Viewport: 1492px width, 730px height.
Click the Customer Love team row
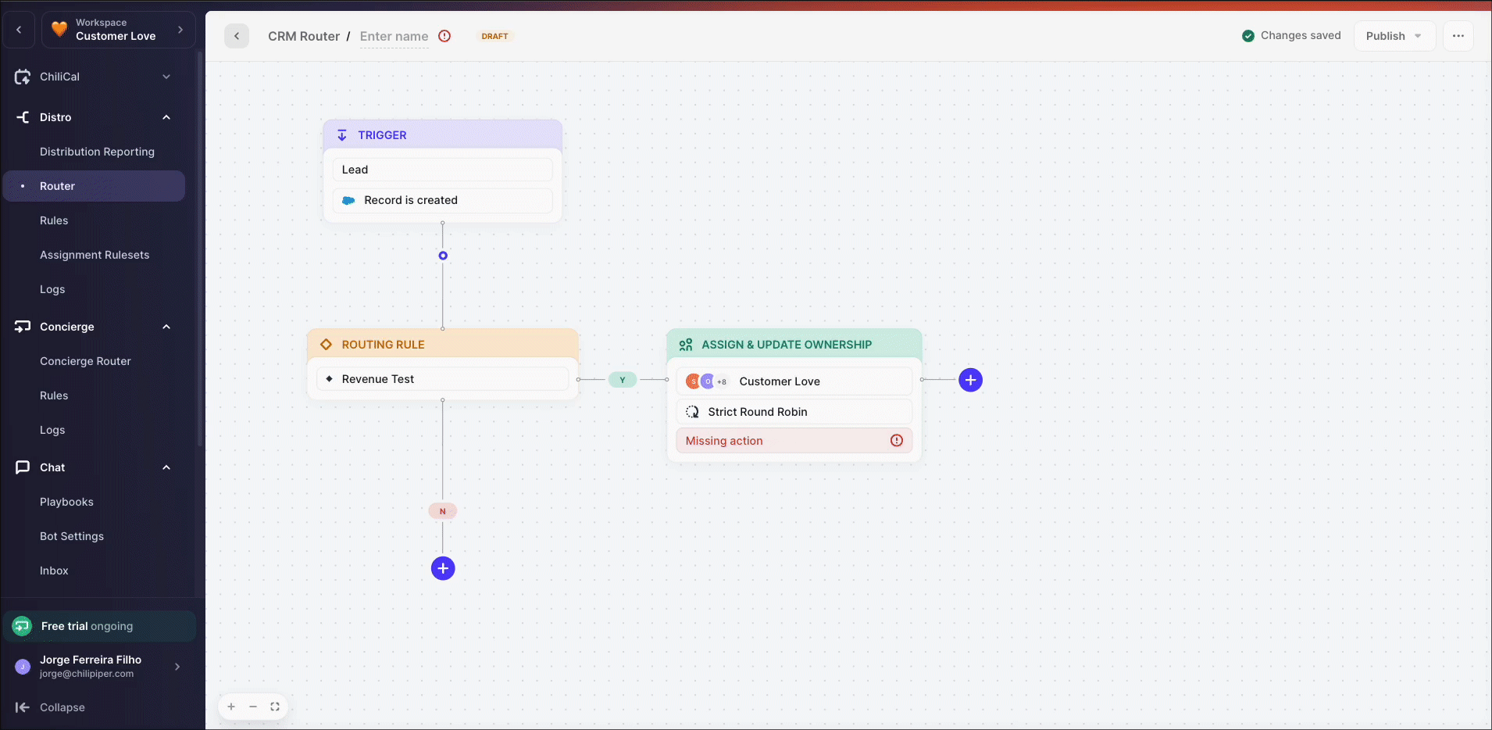[794, 381]
